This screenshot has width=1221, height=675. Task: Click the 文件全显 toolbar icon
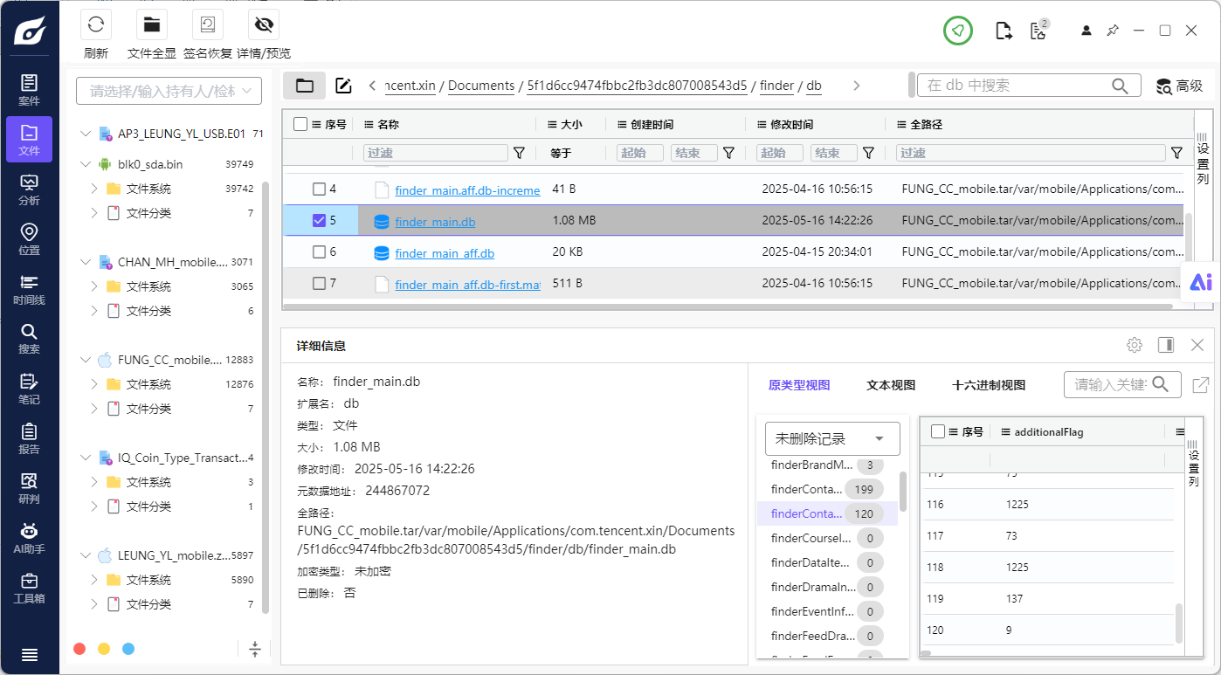pos(152,24)
